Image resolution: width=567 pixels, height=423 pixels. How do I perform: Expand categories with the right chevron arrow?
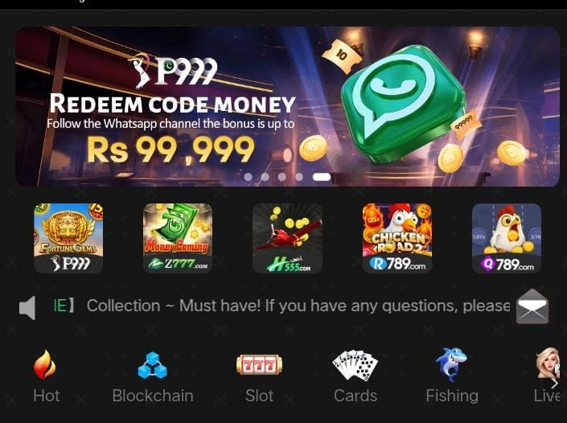point(555,383)
